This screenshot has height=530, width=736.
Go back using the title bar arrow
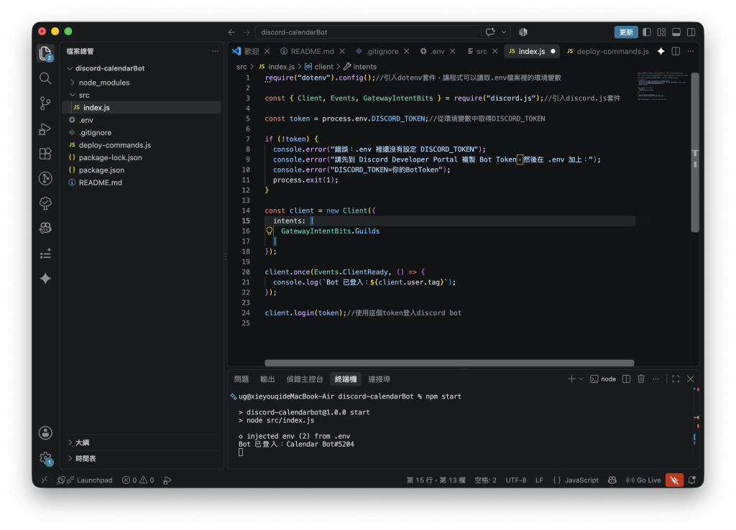pos(231,32)
